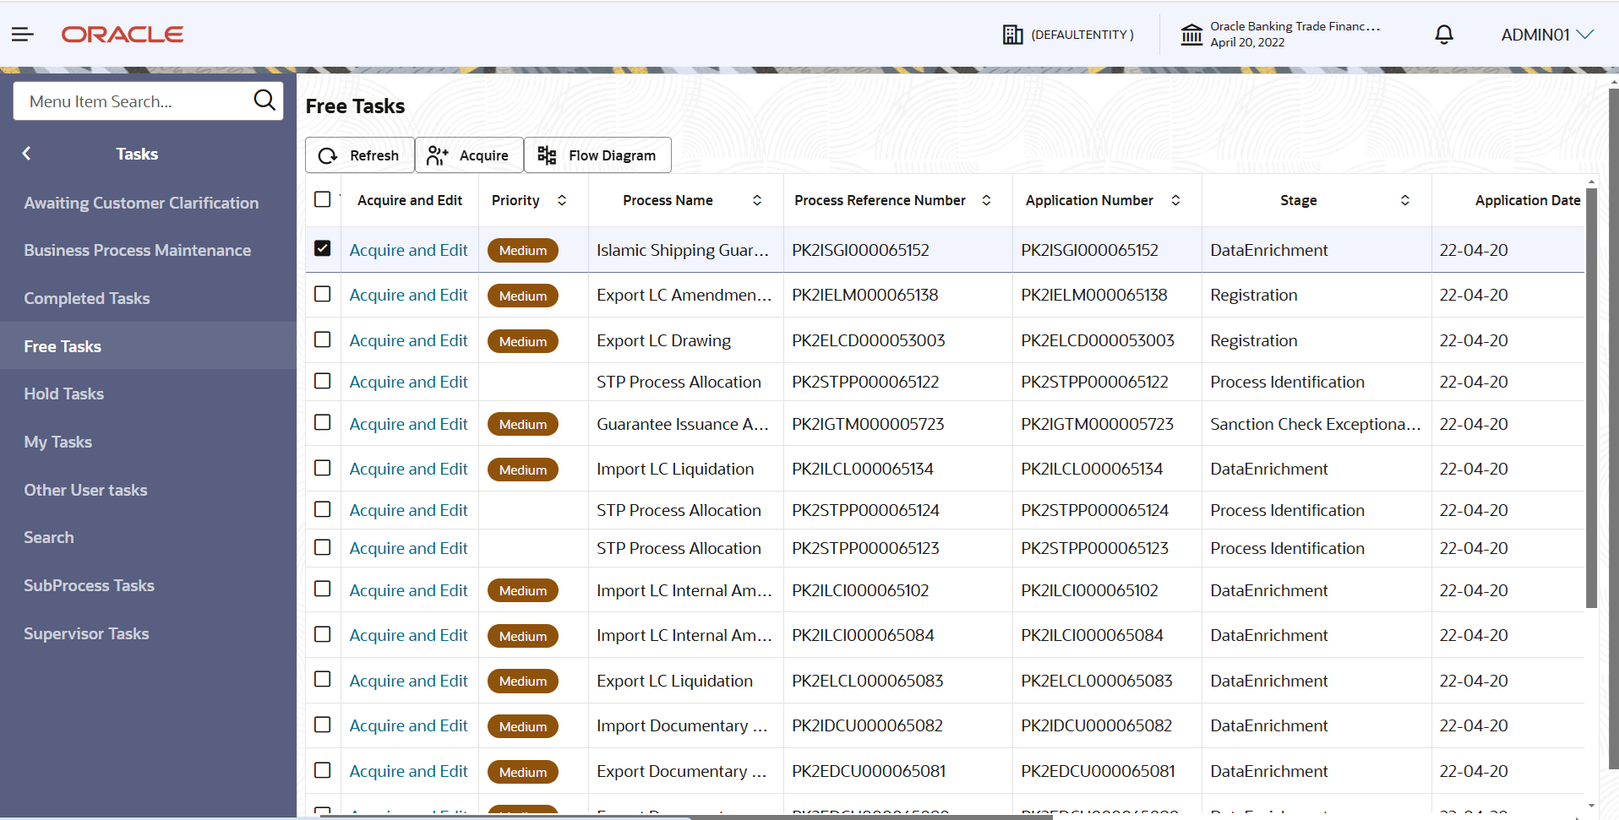
Task: Click Acquire and Edit for Import LC Liquidation
Action: point(408,469)
